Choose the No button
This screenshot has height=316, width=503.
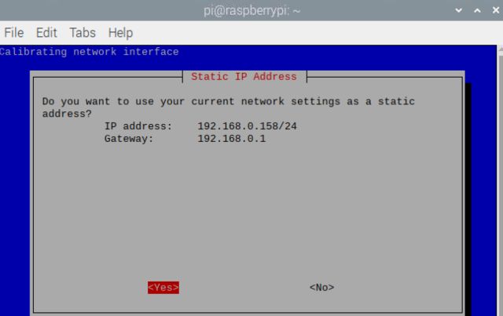coord(321,288)
